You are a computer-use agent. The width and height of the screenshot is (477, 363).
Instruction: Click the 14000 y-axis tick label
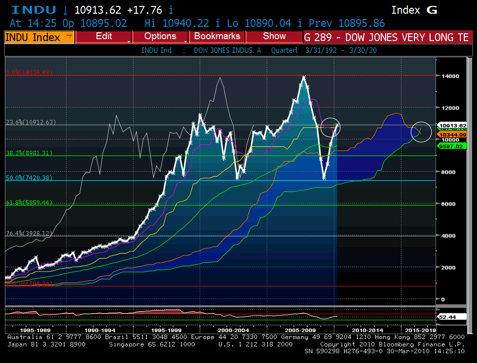point(450,76)
